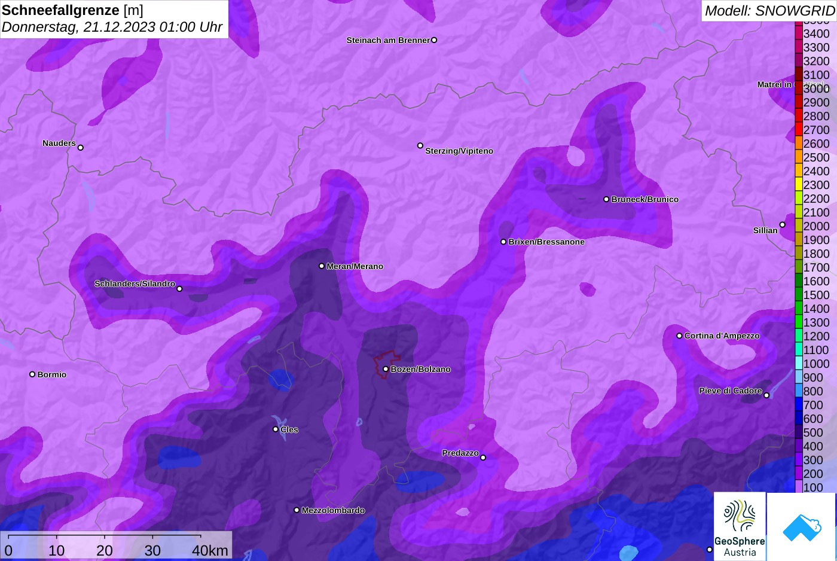Click the Bozen/Bolzano map marker
Image resolution: width=837 pixels, height=561 pixels.
(386, 369)
